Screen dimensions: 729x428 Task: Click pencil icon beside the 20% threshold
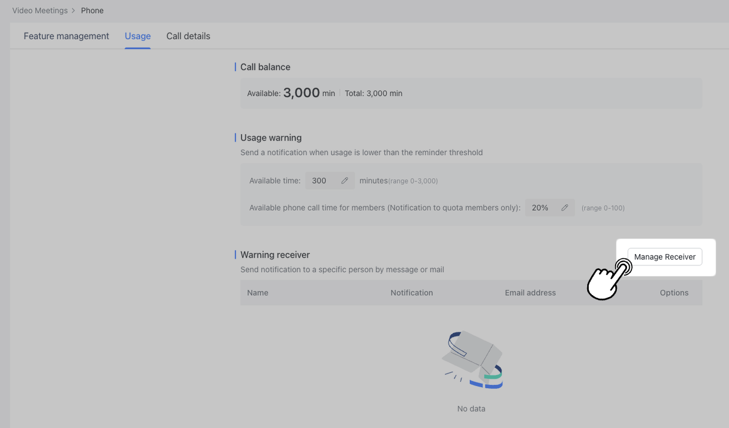tap(564, 208)
